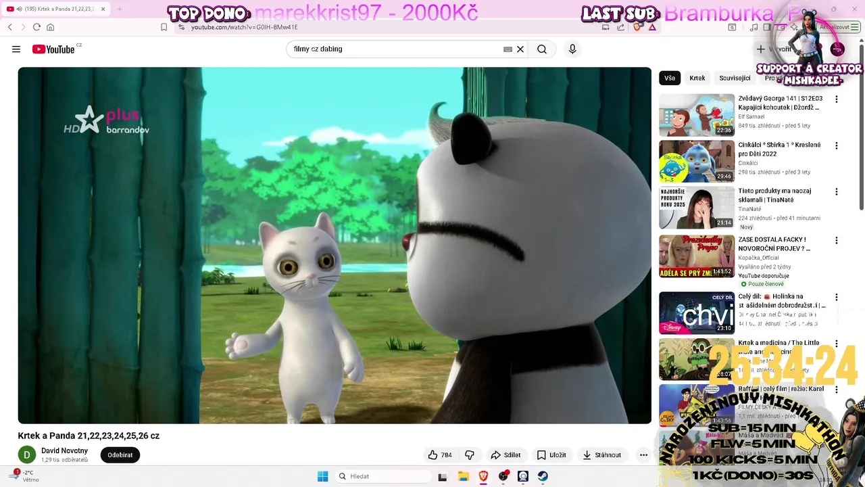
Task: Open Cinkálci Sbírka 1 video title
Action: click(780, 149)
